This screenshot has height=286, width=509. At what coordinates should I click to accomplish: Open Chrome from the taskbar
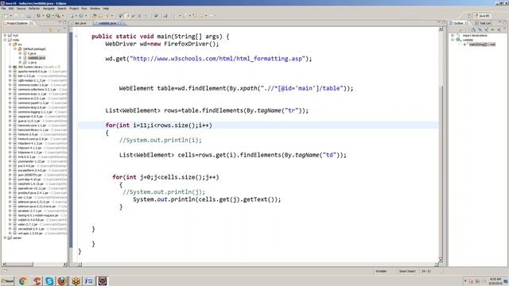pyautogui.click(x=23, y=280)
